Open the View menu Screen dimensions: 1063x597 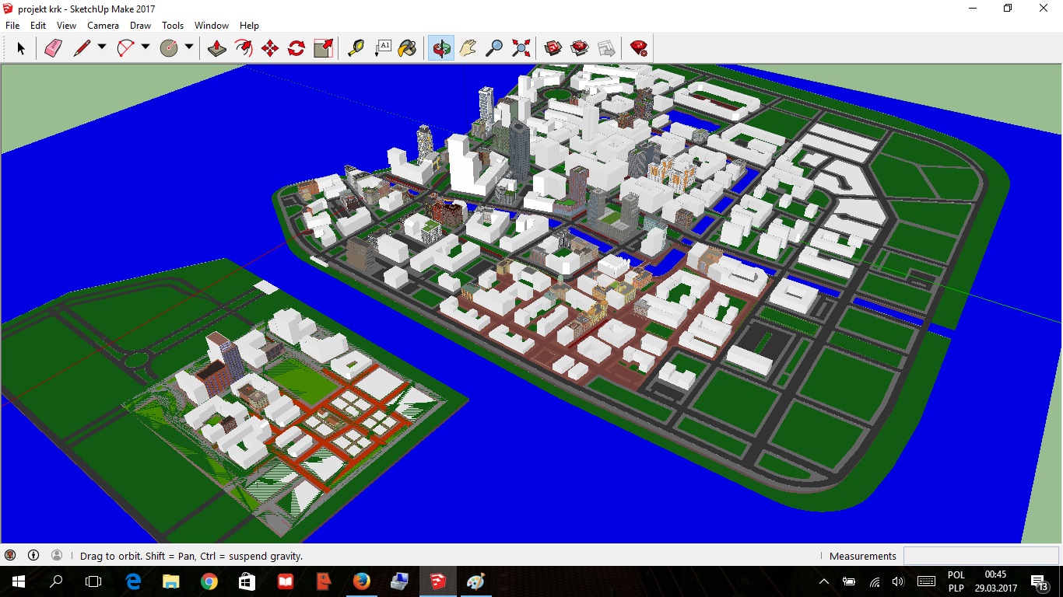[x=67, y=26]
